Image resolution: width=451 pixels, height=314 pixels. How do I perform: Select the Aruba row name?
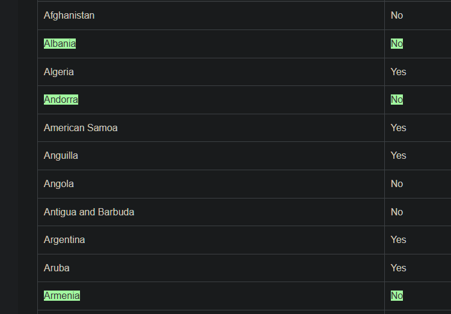[57, 268]
